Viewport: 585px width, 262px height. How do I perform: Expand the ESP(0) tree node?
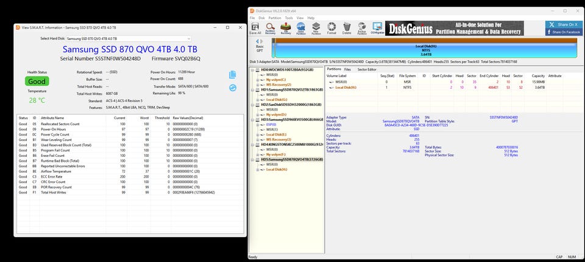257,125
